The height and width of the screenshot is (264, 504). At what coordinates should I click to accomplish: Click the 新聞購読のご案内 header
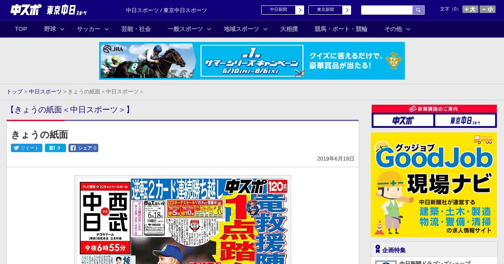click(x=434, y=109)
